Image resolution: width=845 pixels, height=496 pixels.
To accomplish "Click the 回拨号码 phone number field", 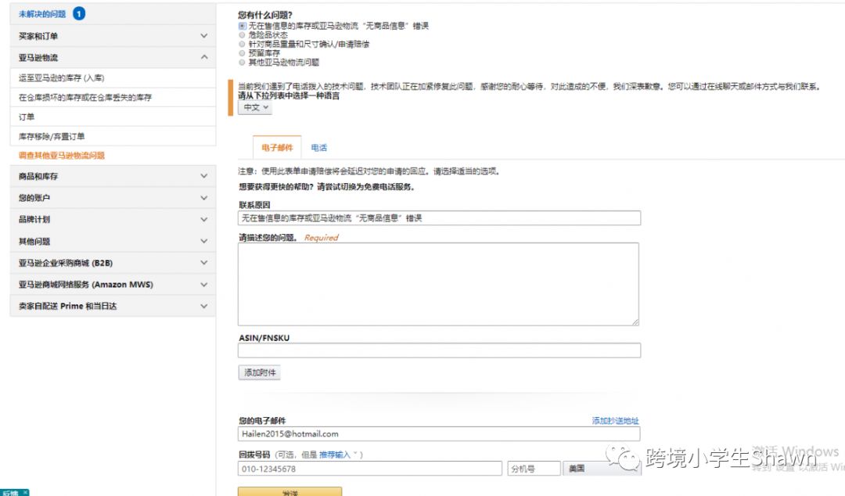I will point(369,469).
